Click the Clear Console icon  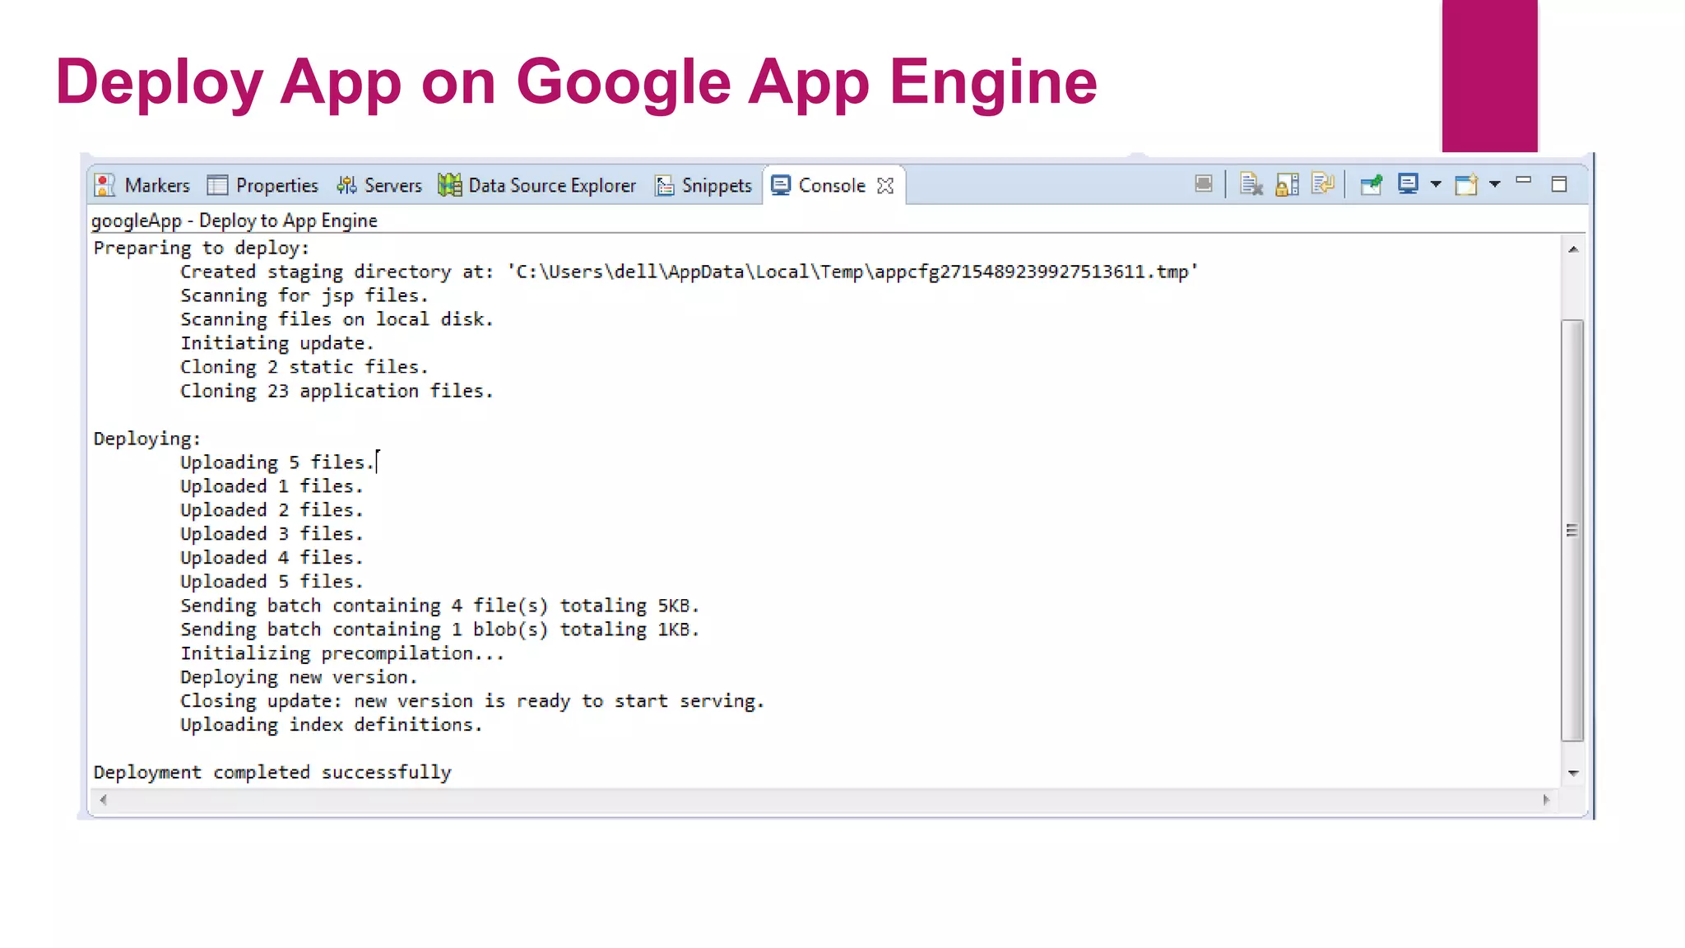pyautogui.click(x=1251, y=184)
